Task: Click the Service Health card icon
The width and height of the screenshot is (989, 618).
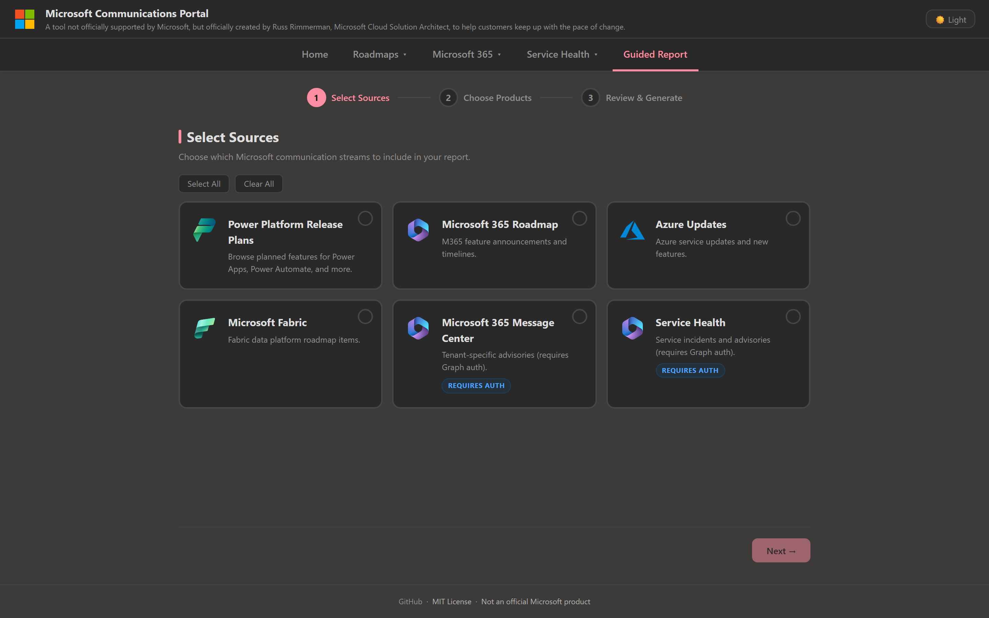Action: pos(632,328)
